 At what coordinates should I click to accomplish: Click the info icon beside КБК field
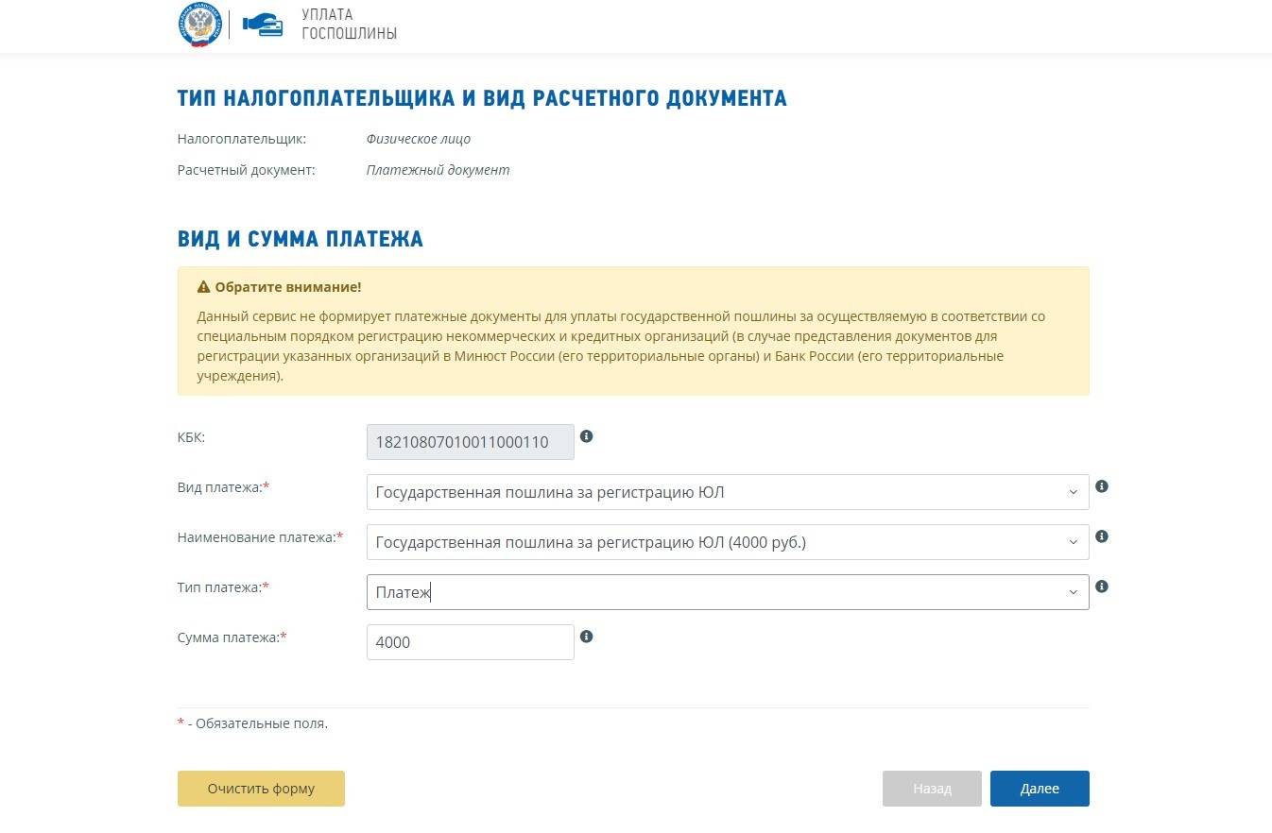click(x=586, y=436)
